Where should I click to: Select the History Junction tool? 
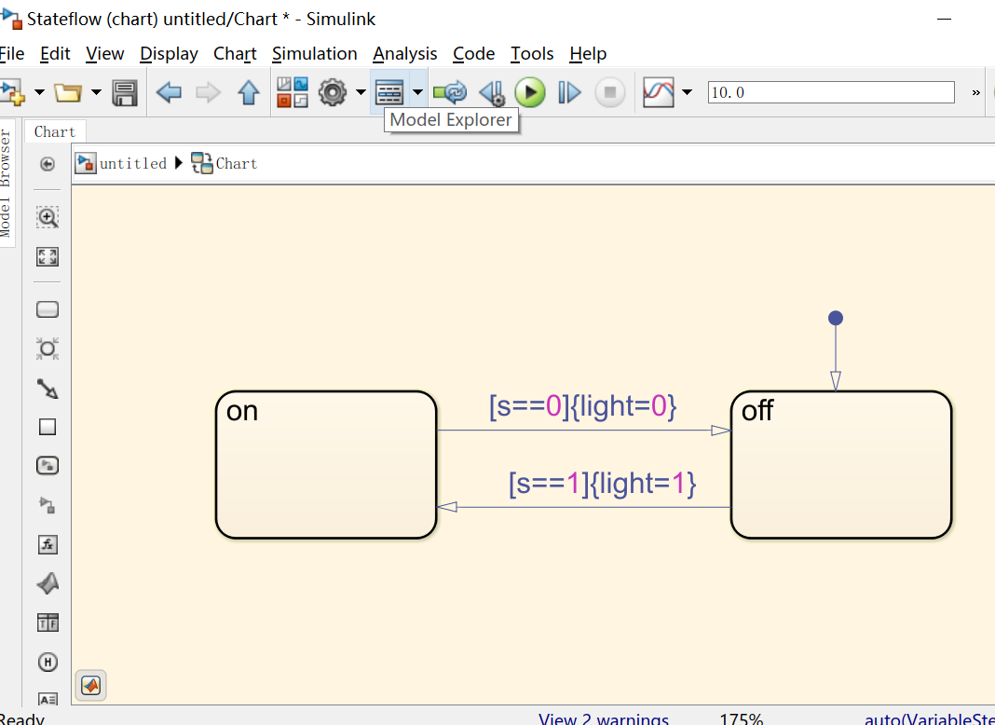pos(48,662)
